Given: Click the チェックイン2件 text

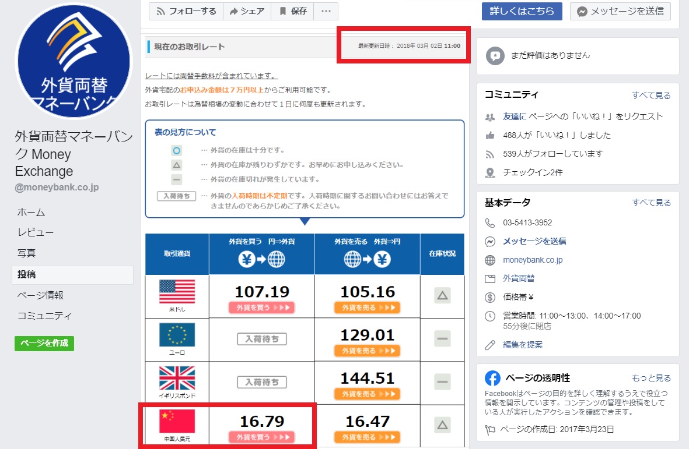Looking at the screenshot, I should (533, 172).
